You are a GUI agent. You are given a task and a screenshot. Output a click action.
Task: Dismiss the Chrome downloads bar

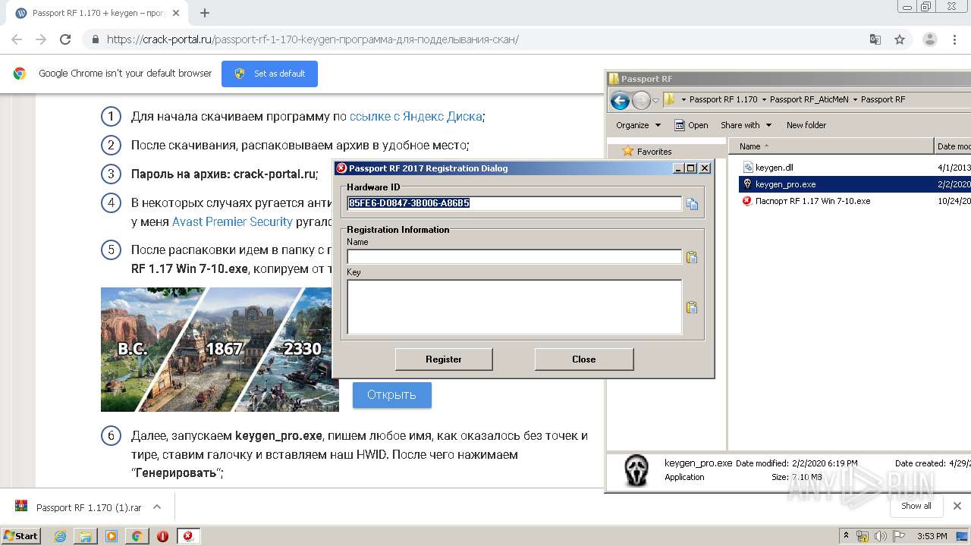tap(957, 506)
